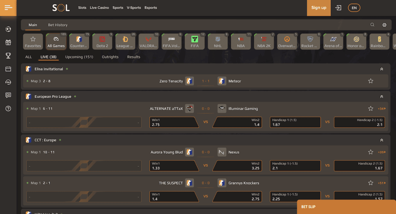Bet Win2 3.25 on Nexus
The width and height of the screenshot is (396, 214).
tap(237, 166)
